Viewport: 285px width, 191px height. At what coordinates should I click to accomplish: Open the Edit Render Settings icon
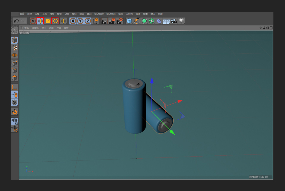coord(119,21)
